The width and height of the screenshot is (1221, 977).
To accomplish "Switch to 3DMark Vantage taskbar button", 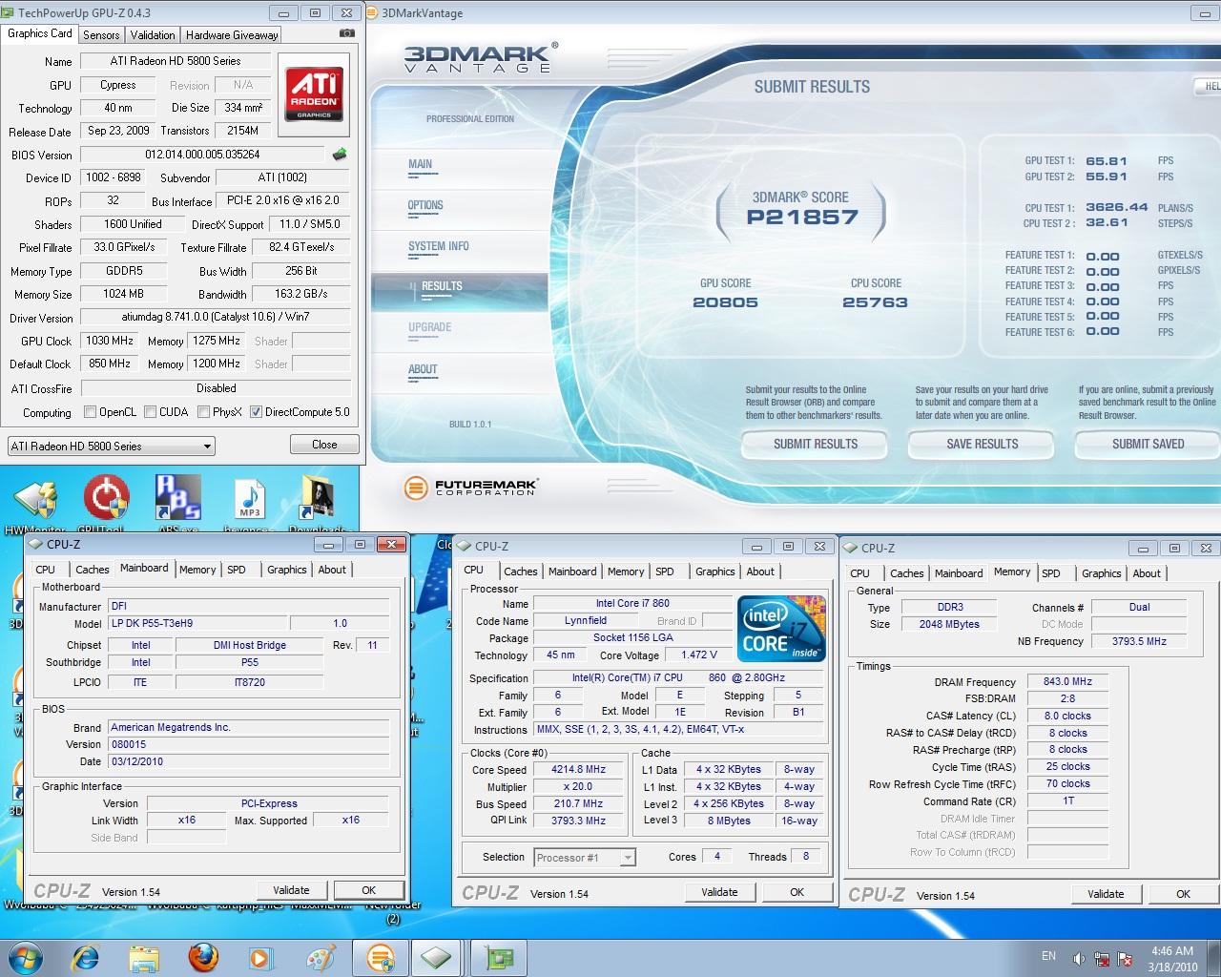I will point(381,957).
